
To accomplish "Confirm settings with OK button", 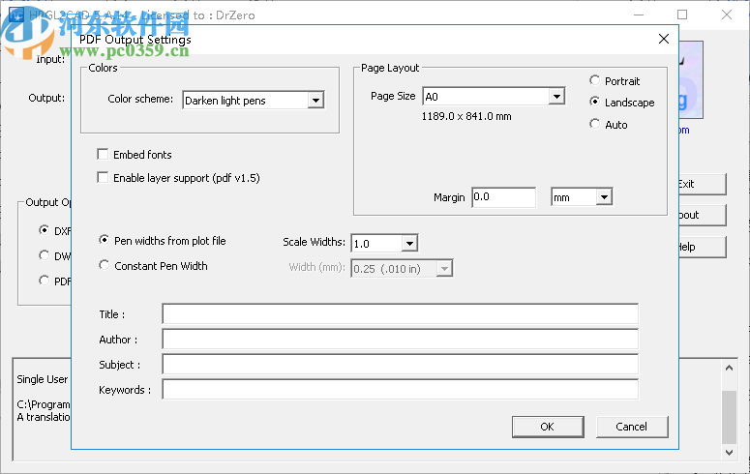I will (548, 427).
